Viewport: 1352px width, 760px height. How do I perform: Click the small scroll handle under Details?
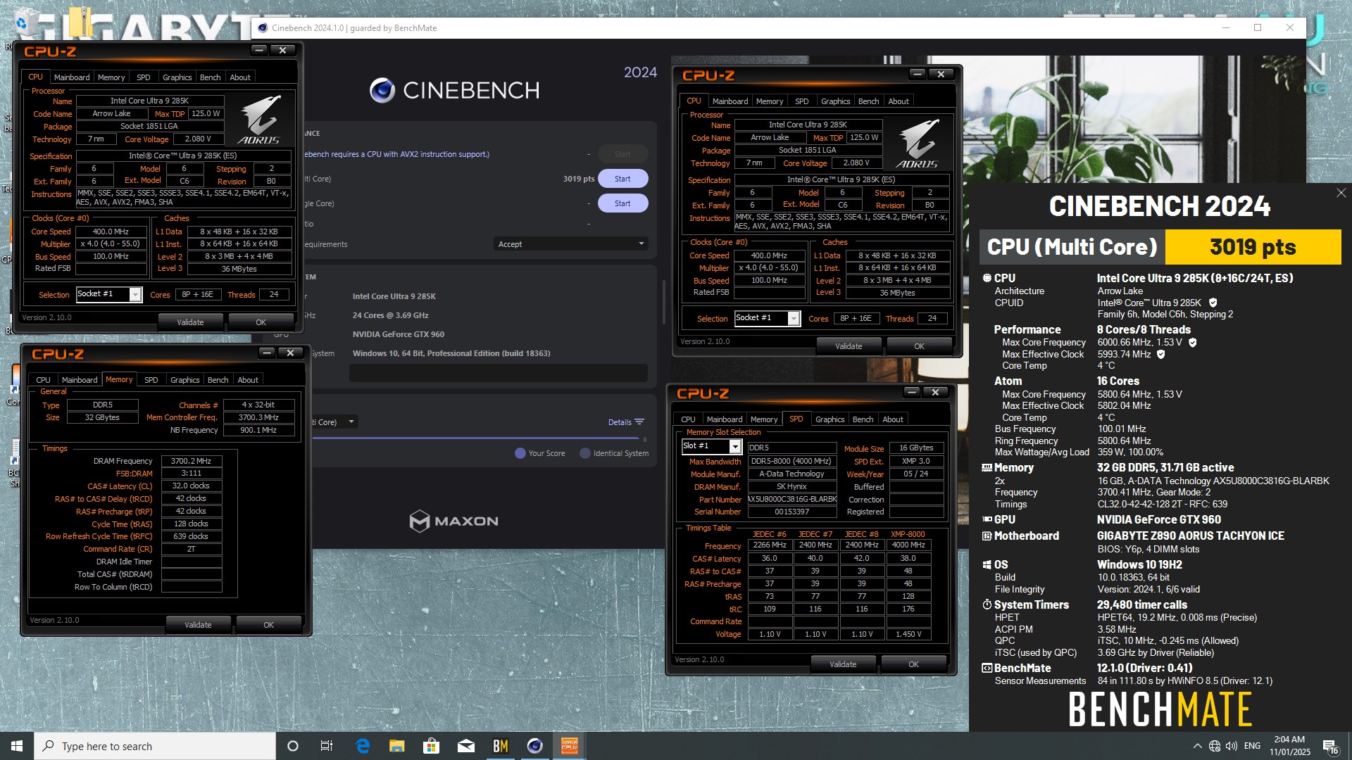644,439
